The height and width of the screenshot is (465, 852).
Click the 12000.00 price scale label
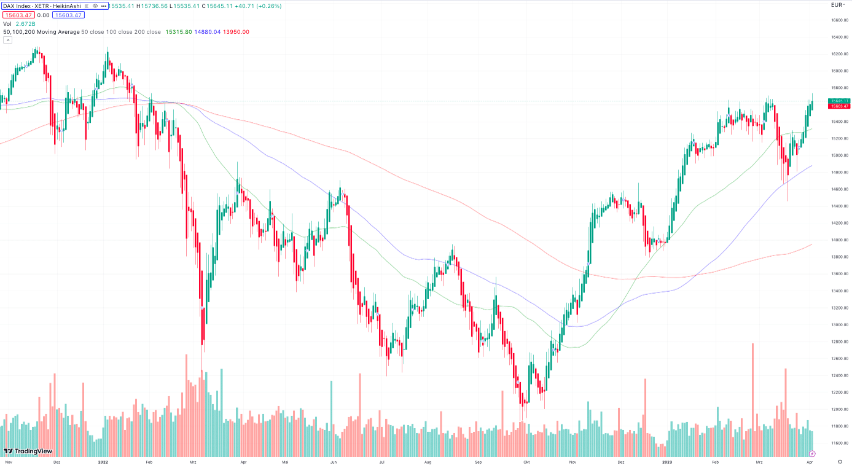[x=839, y=409]
